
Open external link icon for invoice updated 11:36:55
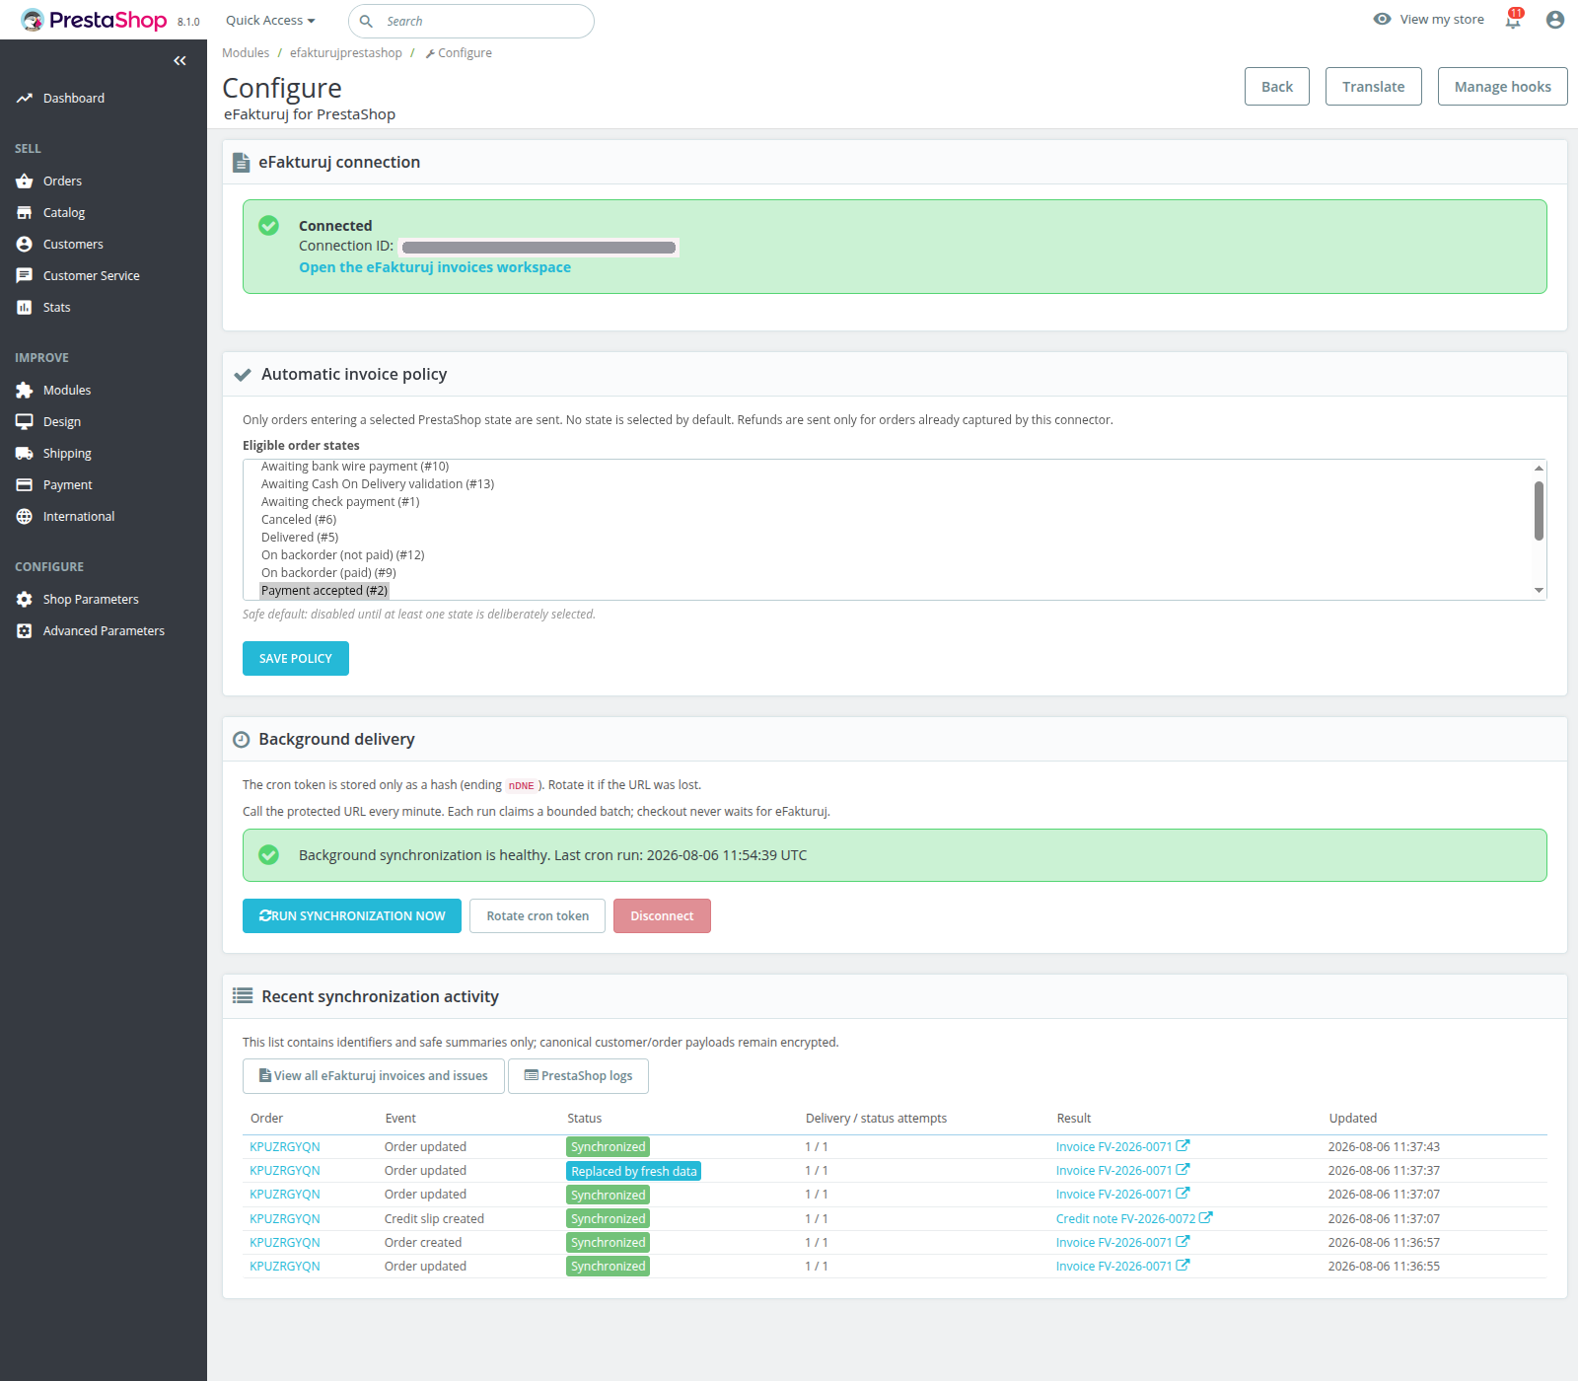point(1183,1266)
